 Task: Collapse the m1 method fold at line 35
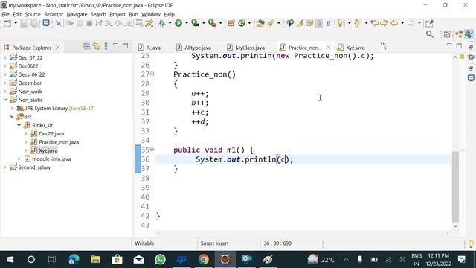[x=152, y=149]
